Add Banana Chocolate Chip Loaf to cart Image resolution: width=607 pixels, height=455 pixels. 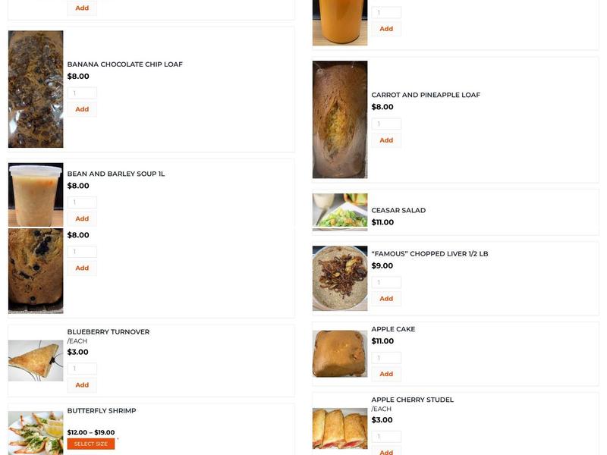click(80, 108)
